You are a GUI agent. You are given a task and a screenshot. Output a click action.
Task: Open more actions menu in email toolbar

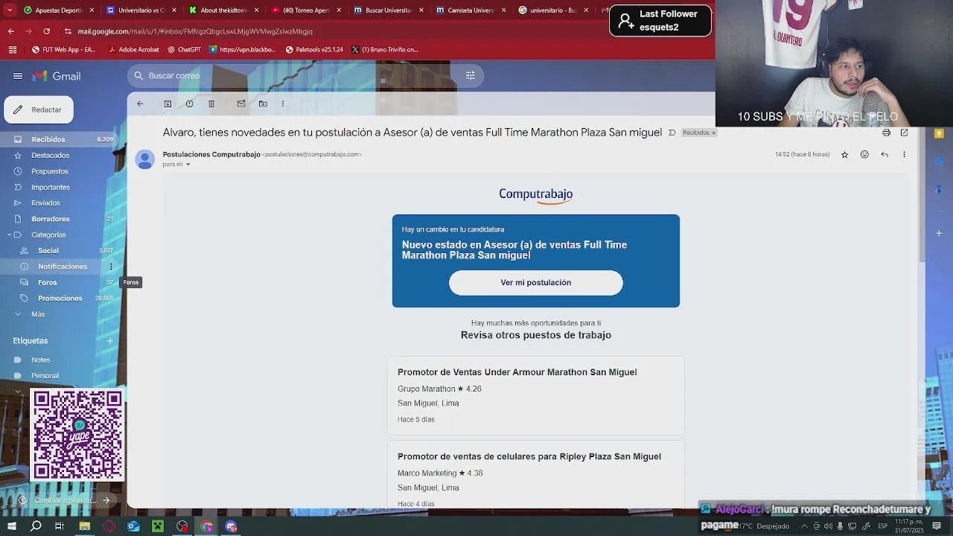click(x=283, y=103)
